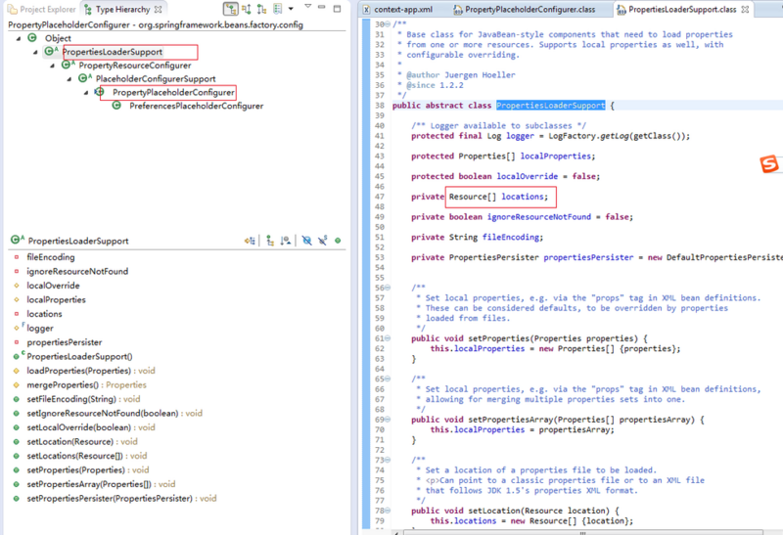Image resolution: width=783 pixels, height=535 pixels.
Task: Click public method icon of setProperties(Properties)
Action: [17, 470]
